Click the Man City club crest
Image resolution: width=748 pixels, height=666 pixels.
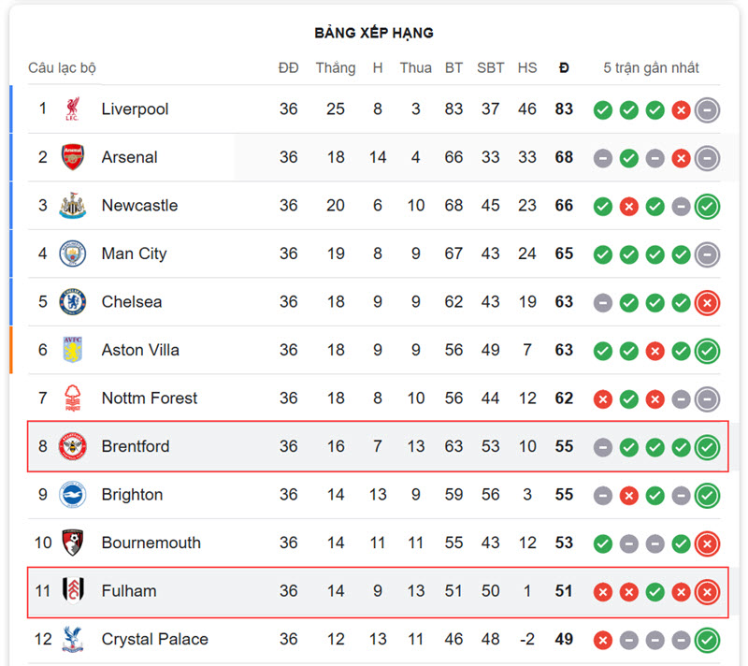coord(73,253)
